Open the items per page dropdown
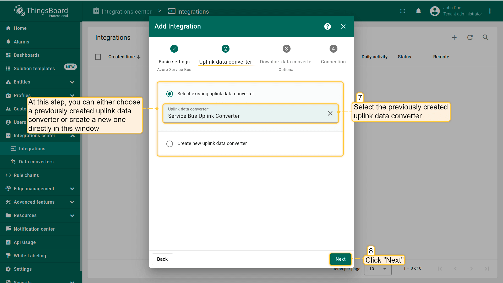The image size is (503, 283). [378, 269]
